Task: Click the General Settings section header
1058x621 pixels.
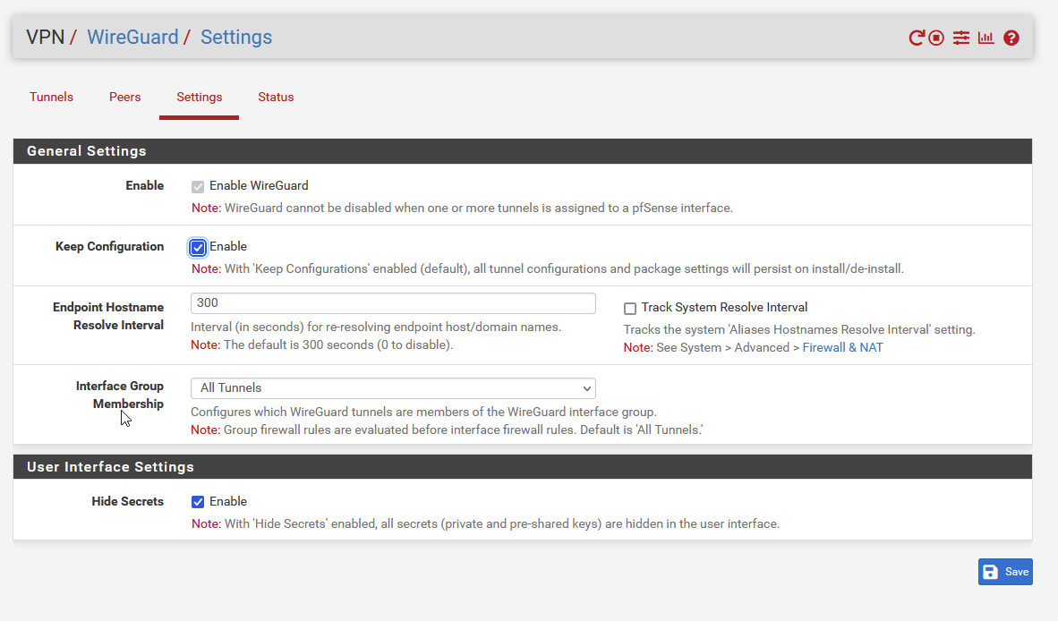Action: 87,151
